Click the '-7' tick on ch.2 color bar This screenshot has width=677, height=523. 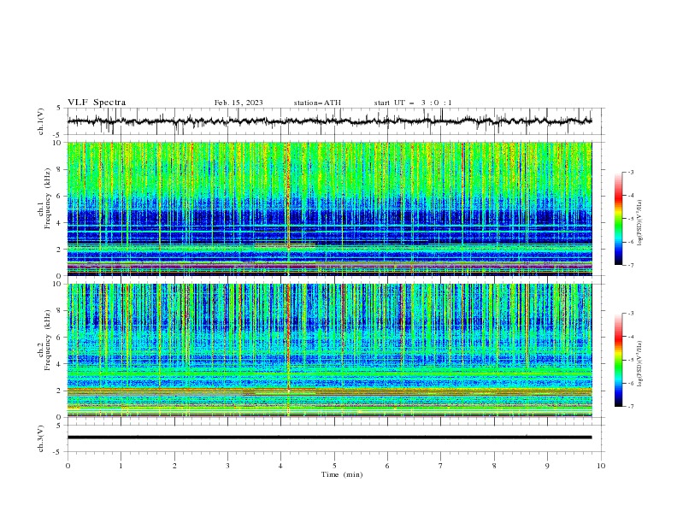pos(631,407)
